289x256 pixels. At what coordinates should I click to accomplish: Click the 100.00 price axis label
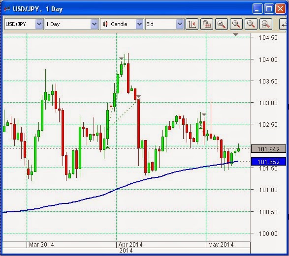coord(268,234)
